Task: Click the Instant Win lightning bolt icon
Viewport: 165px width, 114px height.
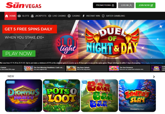Action: (x=83, y=16)
